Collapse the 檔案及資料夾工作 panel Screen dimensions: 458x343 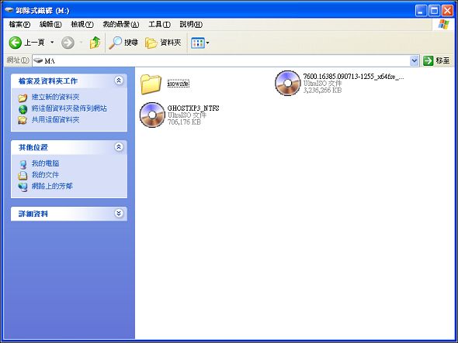119,81
